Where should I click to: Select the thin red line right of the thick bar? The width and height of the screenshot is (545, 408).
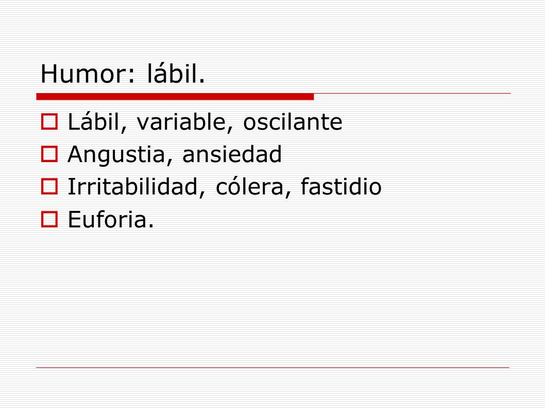pyautogui.click(x=413, y=94)
